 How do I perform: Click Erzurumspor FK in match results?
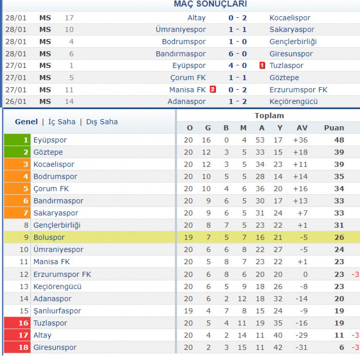298,90
